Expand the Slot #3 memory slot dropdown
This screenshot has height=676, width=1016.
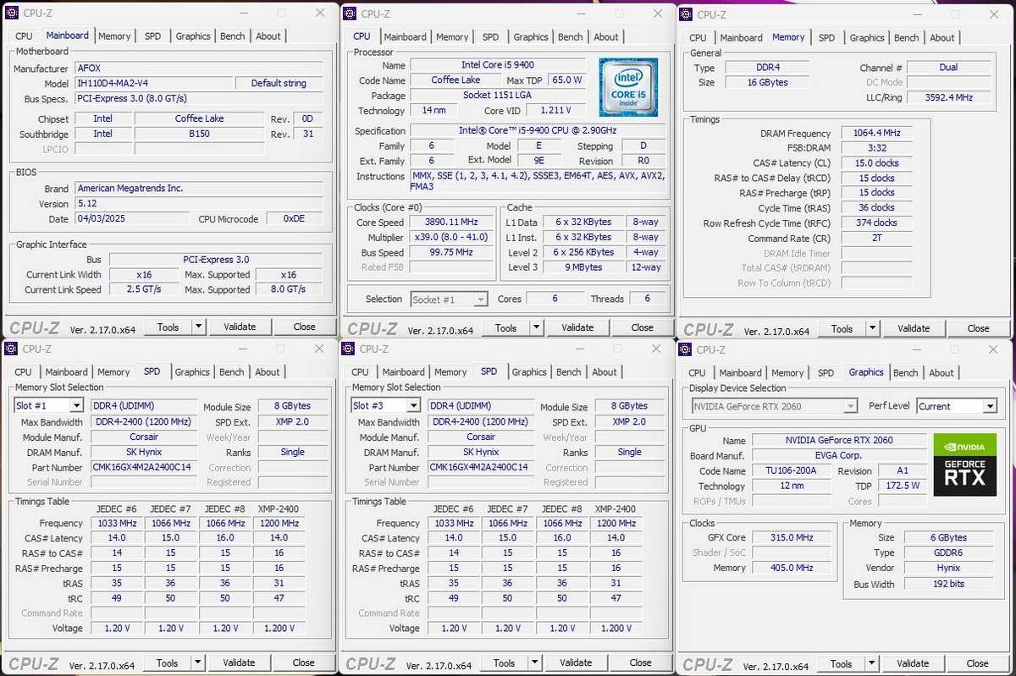(412, 406)
